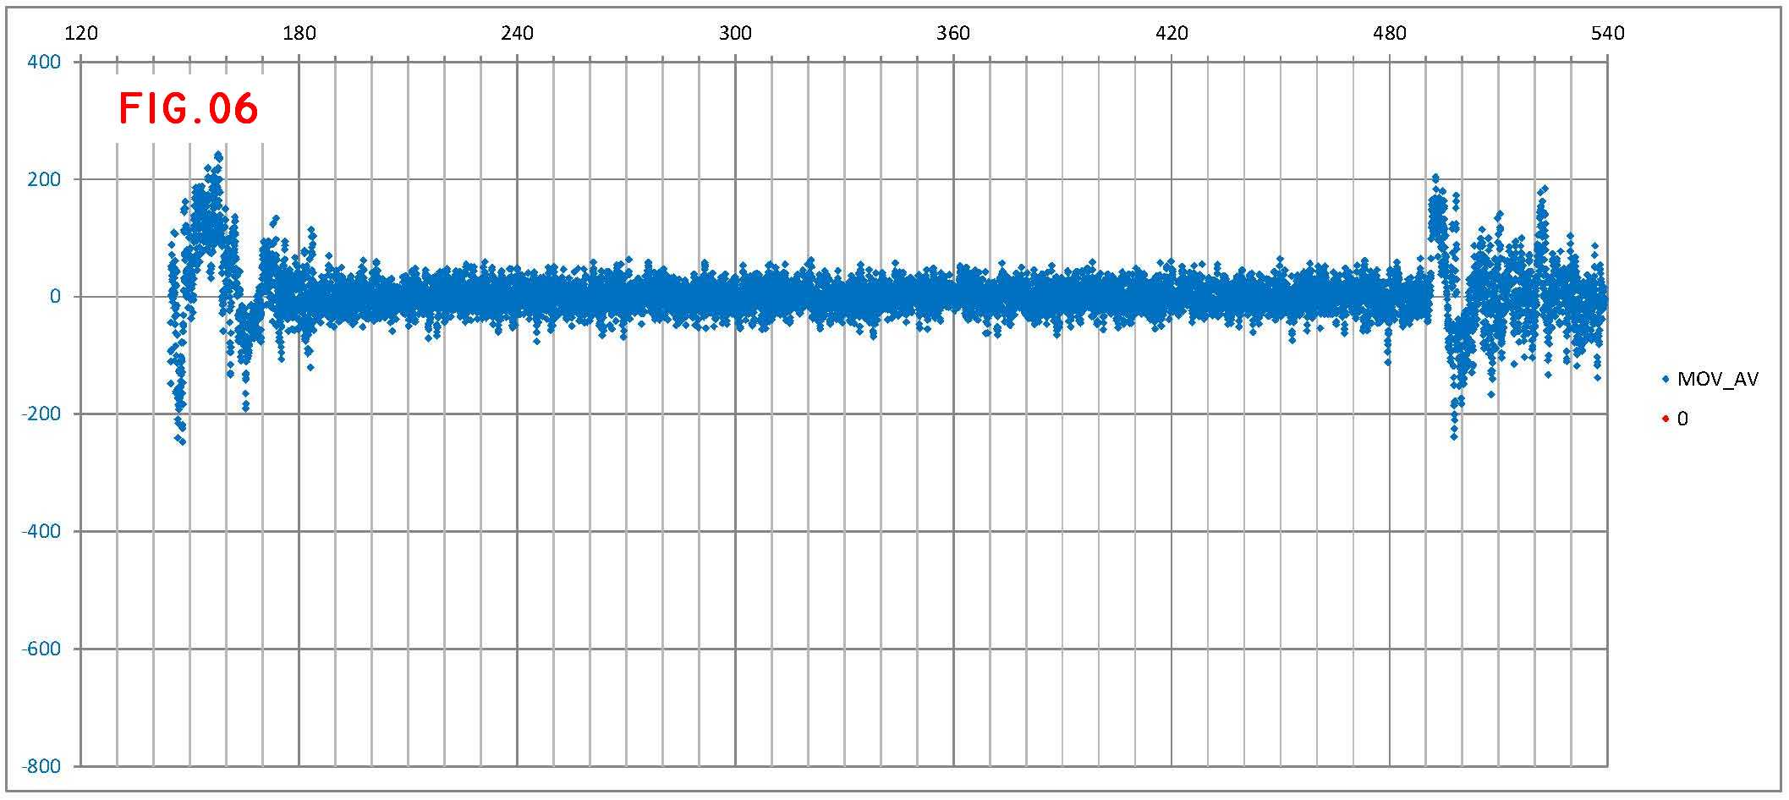The width and height of the screenshot is (1789, 800).
Task: Click the red dot marker beside 0 legend
Action: (x=1666, y=419)
